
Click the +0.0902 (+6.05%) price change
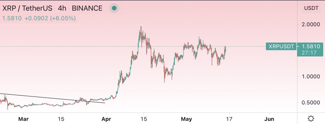pyautogui.click(x=50, y=18)
